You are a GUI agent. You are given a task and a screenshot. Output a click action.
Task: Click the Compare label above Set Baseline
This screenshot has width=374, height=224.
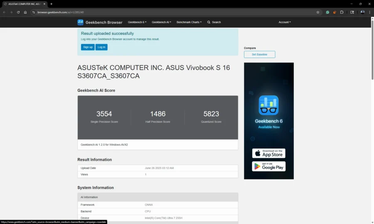(250, 48)
